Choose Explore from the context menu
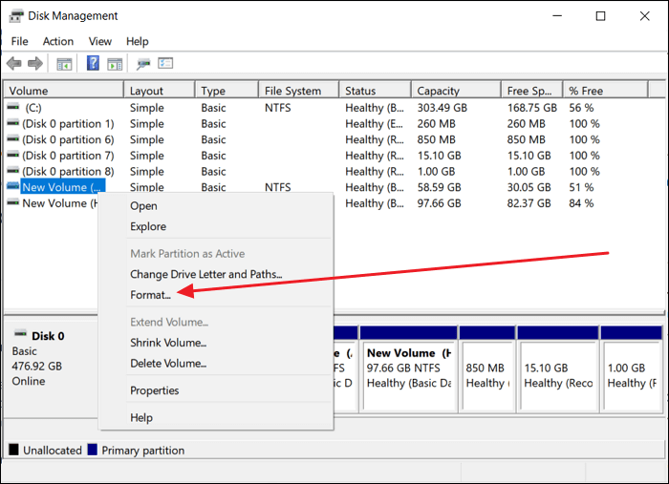This screenshot has height=484, width=669. point(216,226)
